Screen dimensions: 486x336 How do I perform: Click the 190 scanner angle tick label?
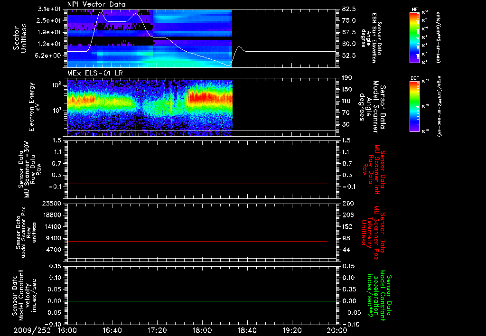pos(347,78)
